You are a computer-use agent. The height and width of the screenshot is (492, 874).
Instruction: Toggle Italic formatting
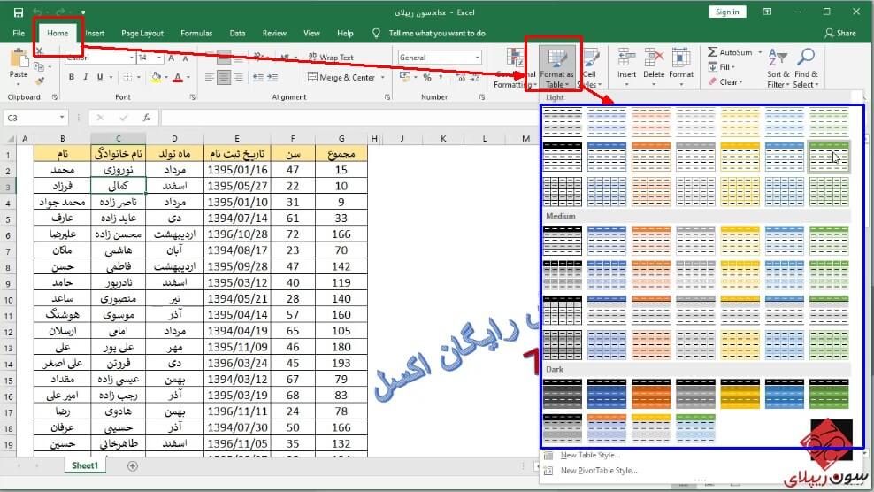[x=86, y=77]
